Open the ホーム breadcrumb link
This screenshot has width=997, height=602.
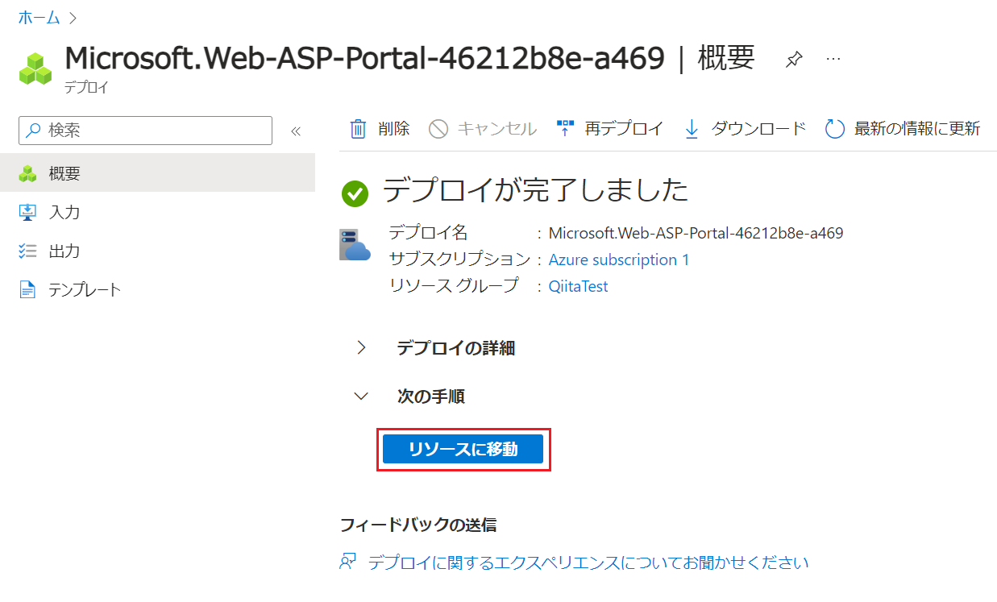(x=39, y=17)
